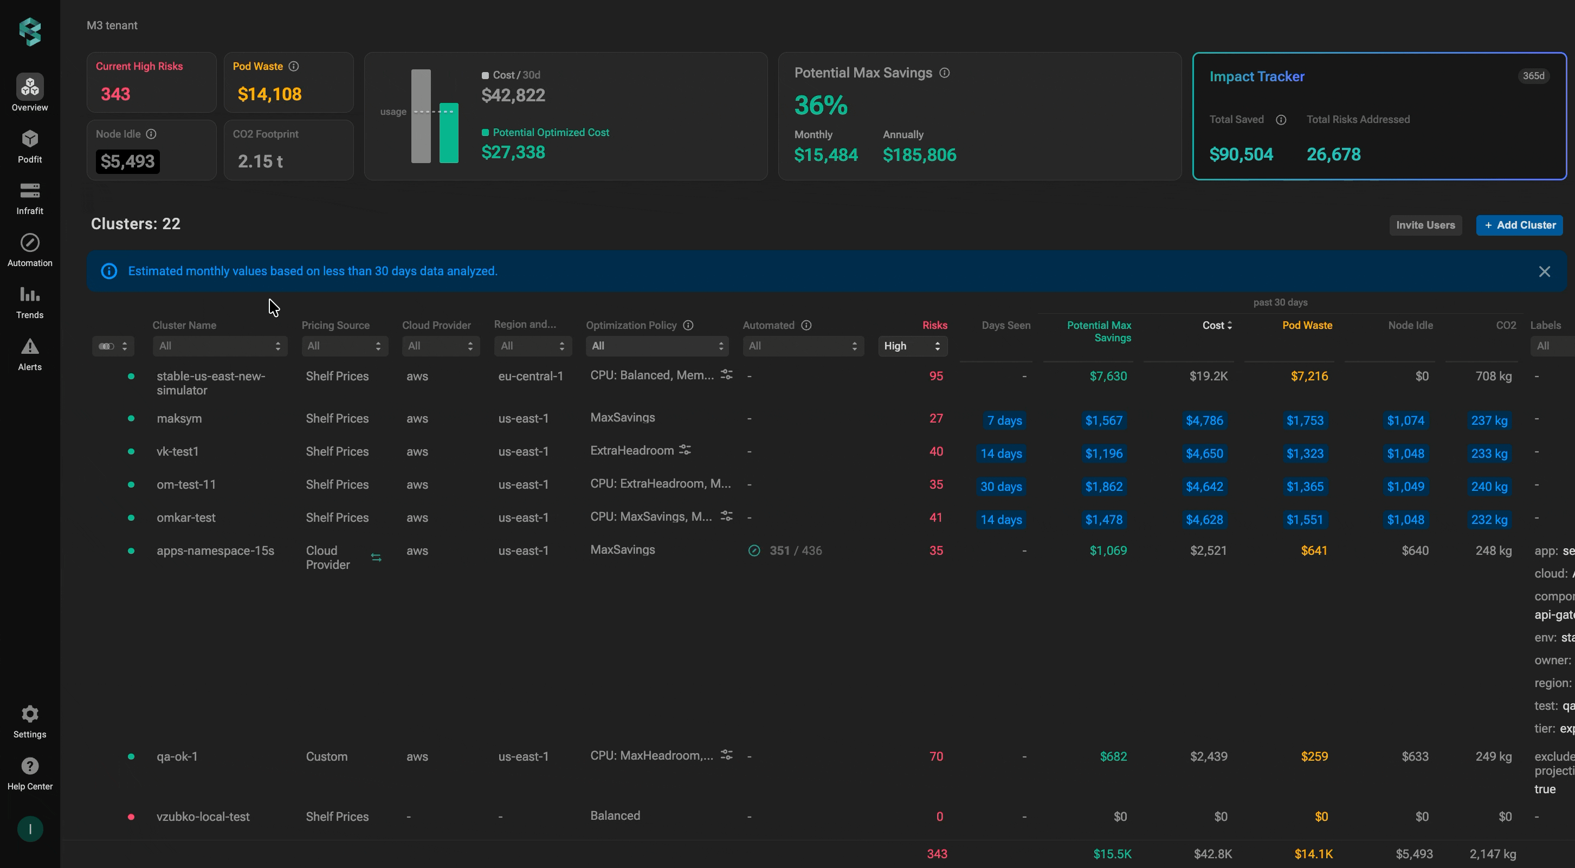This screenshot has width=1575, height=868.
Task: Open Optimization Policy filter dropdown
Action: [x=657, y=346]
